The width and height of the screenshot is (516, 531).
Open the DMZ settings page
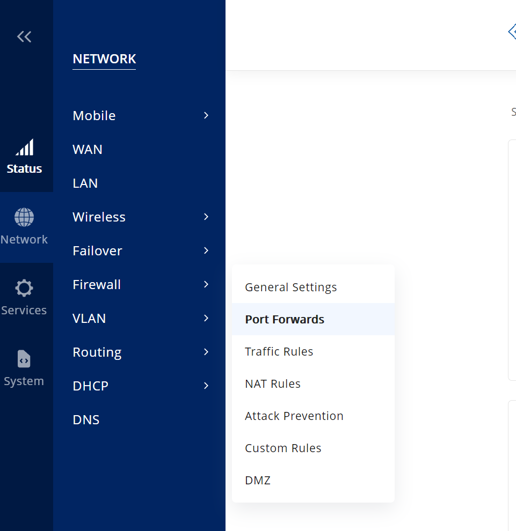pos(257,480)
